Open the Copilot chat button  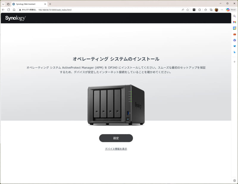click(x=231, y=10)
